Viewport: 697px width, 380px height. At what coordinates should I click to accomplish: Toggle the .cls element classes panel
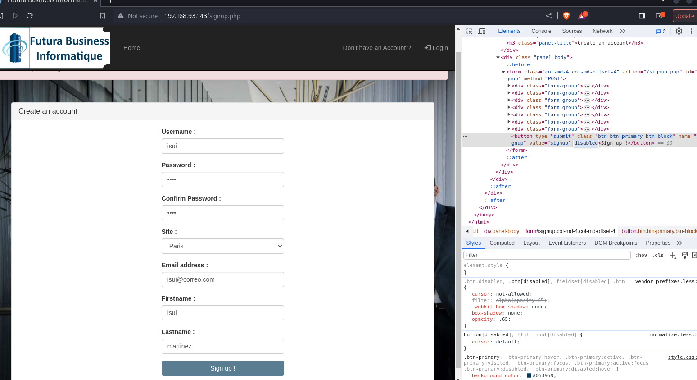tap(658, 255)
